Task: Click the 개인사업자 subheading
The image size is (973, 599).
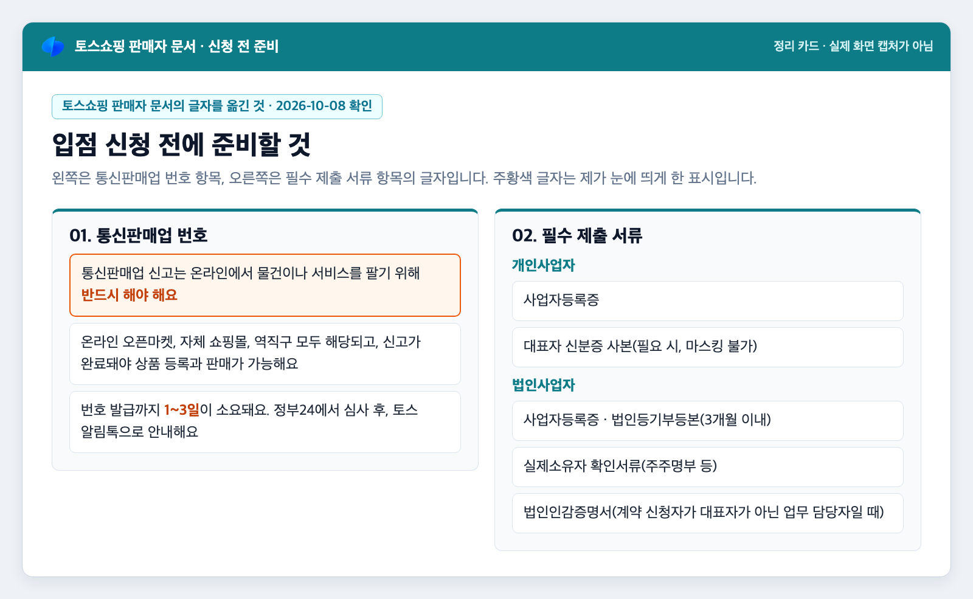Action: [543, 265]
